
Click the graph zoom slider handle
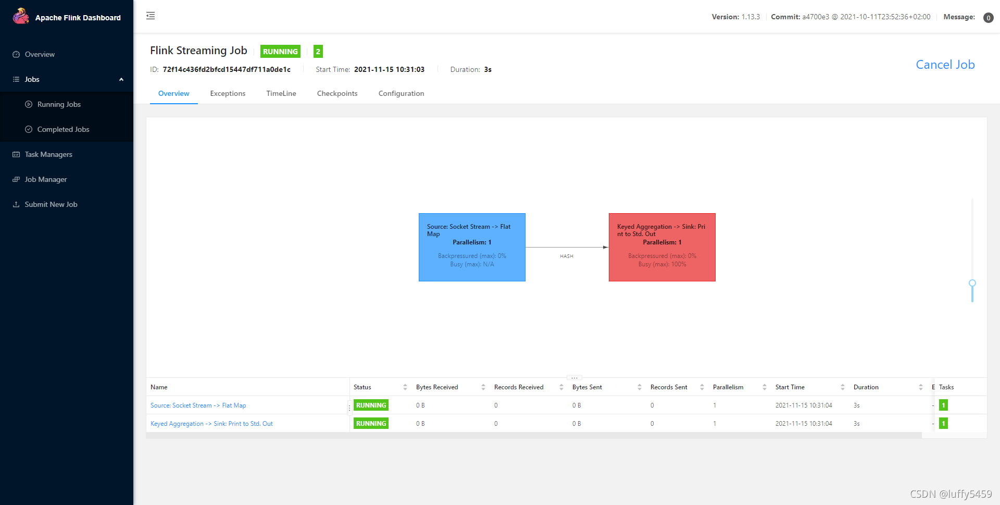[972, 283]
